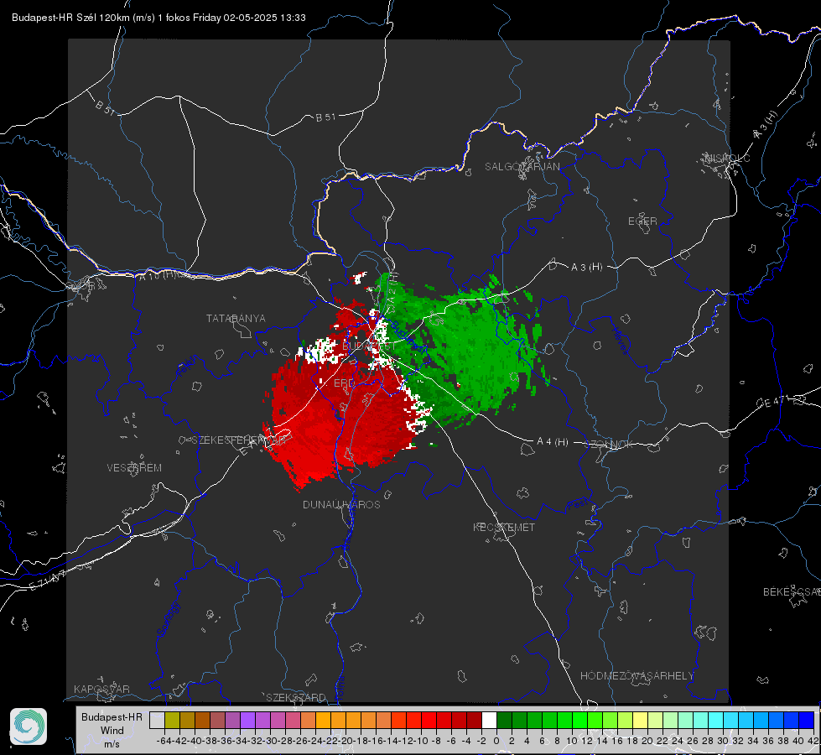Image resolution: width=821 pixels, height=755 pixels.
Task: Click the EGER city label
Action: 642,221
